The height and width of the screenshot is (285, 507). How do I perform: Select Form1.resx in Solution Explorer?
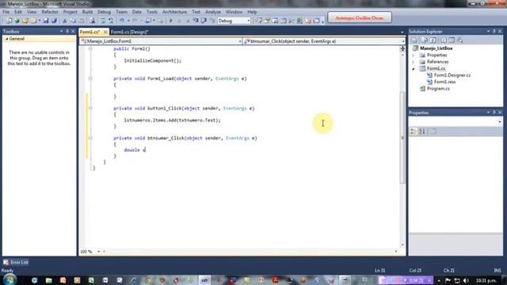pos(444,82)
